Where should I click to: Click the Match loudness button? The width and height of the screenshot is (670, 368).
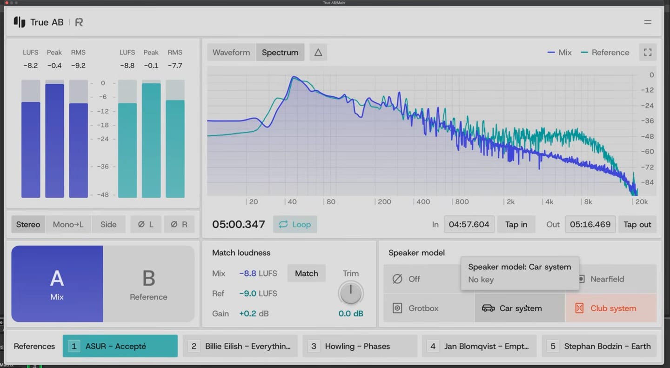(307, 273)
